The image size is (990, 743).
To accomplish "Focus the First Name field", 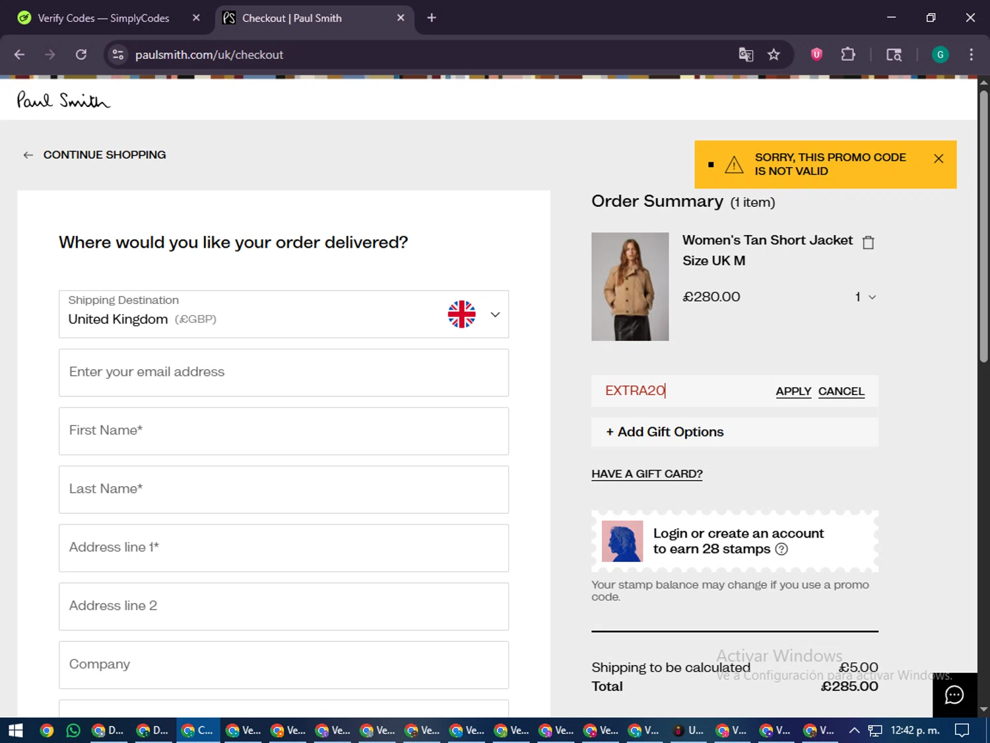I will pos(284,431).
